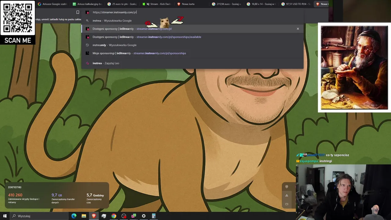Open the '97,51 USD TO PLN' tab
Viewport: 391px width, 220px height.
(x=297, y=4)
